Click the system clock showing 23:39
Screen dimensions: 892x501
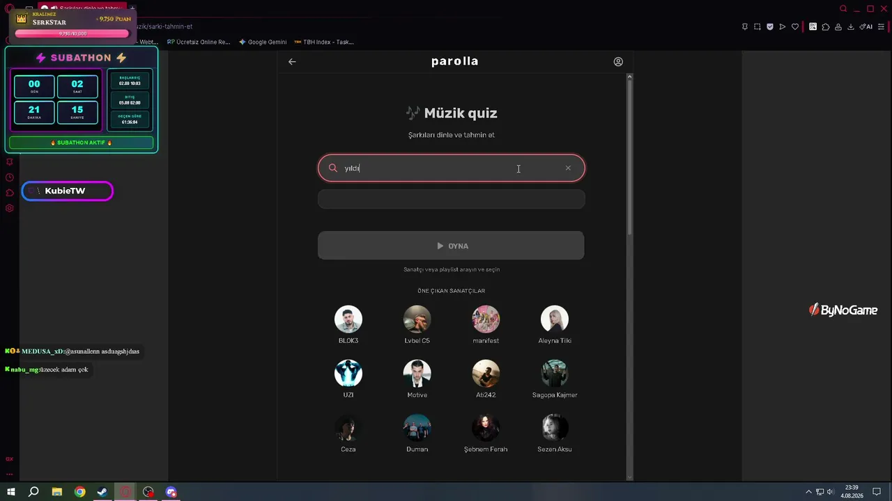click(851, 492)
